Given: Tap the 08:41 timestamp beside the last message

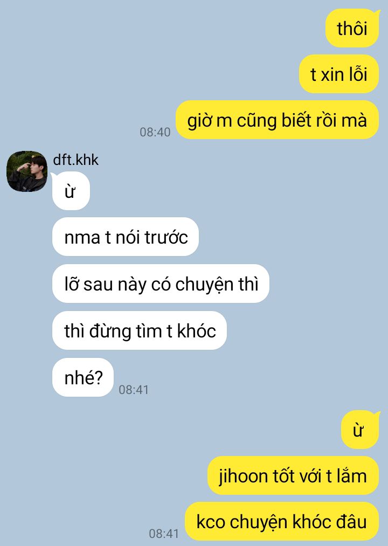Looking at the screenshot, I should tap(164, 534).
